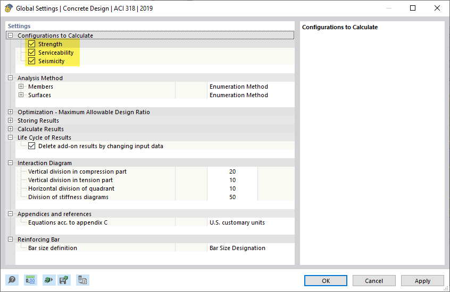
Task: Expand the Members analysis method node
Action: pyautogui.click(x=21, y=87)
